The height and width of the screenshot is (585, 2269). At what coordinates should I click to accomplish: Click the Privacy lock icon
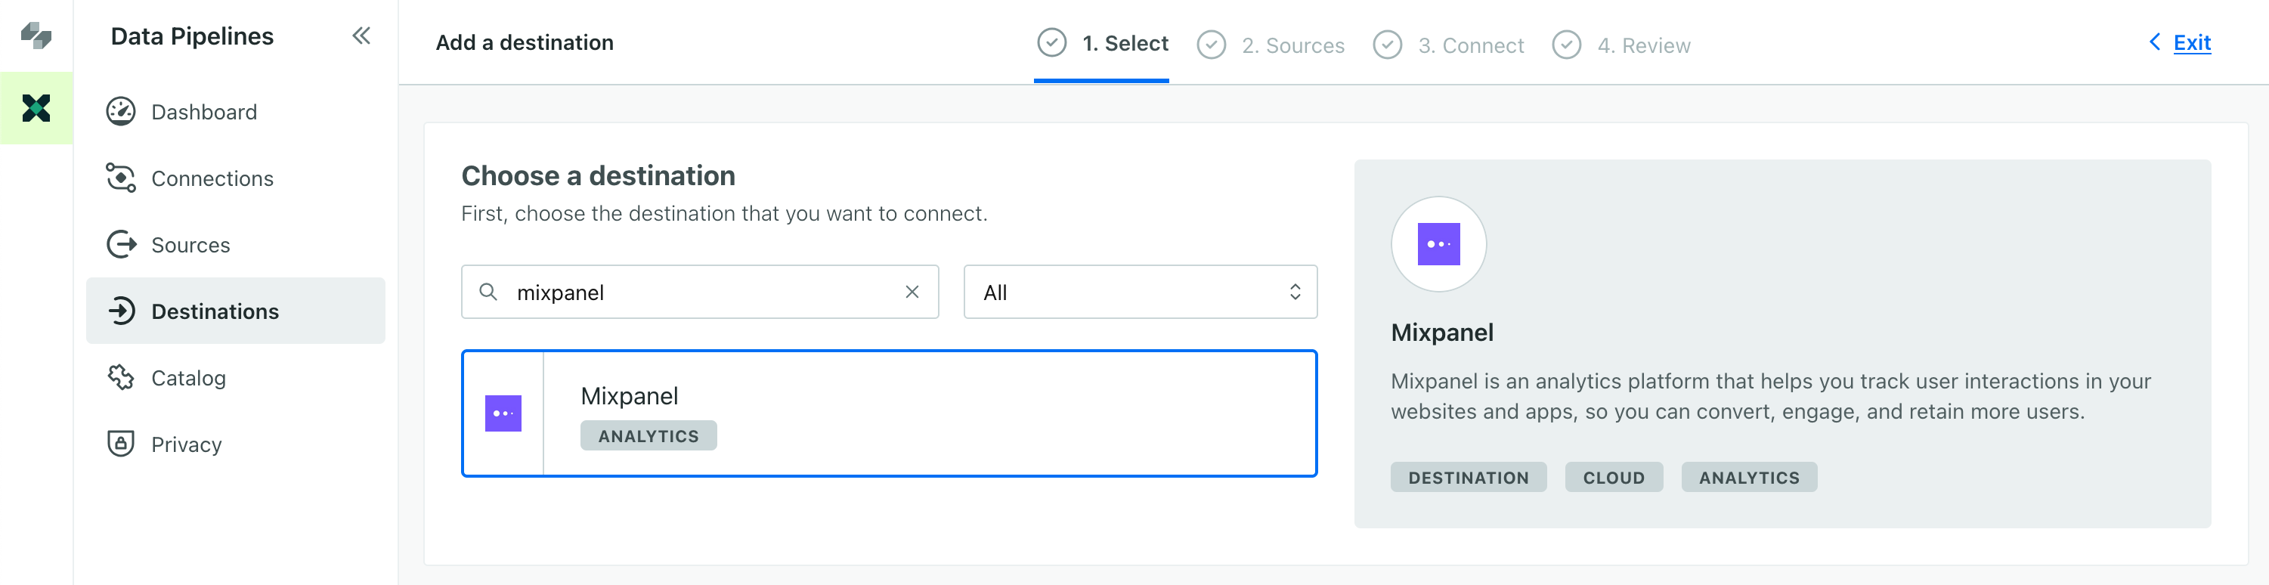point(121,443)
